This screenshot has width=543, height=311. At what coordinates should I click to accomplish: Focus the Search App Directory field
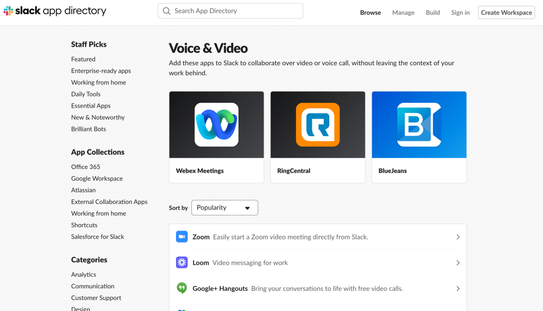click(x=230, y=11)
